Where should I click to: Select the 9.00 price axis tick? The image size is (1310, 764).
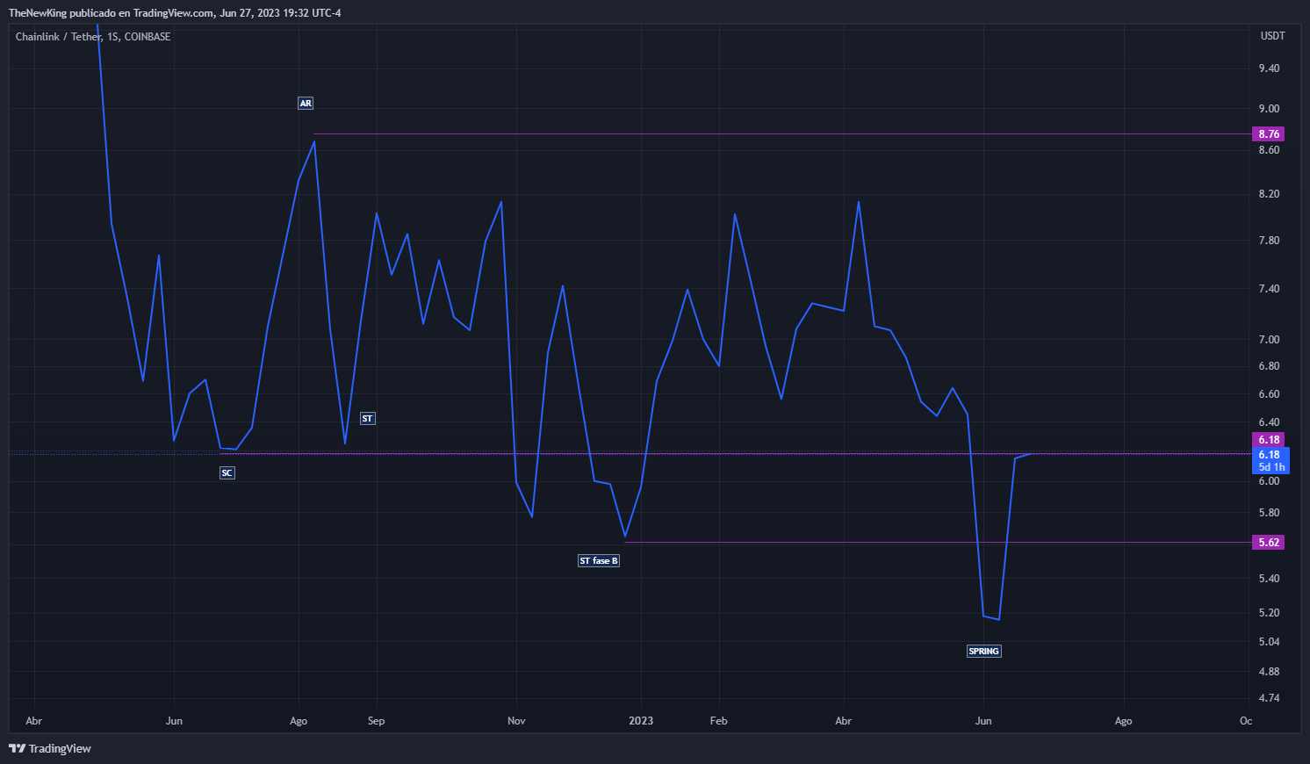[1269, 109]
